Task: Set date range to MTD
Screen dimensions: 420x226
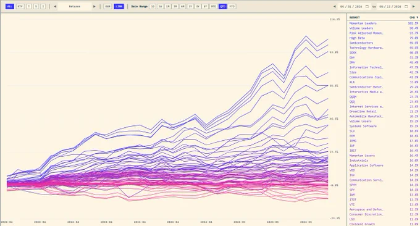Action: (213, 6)
